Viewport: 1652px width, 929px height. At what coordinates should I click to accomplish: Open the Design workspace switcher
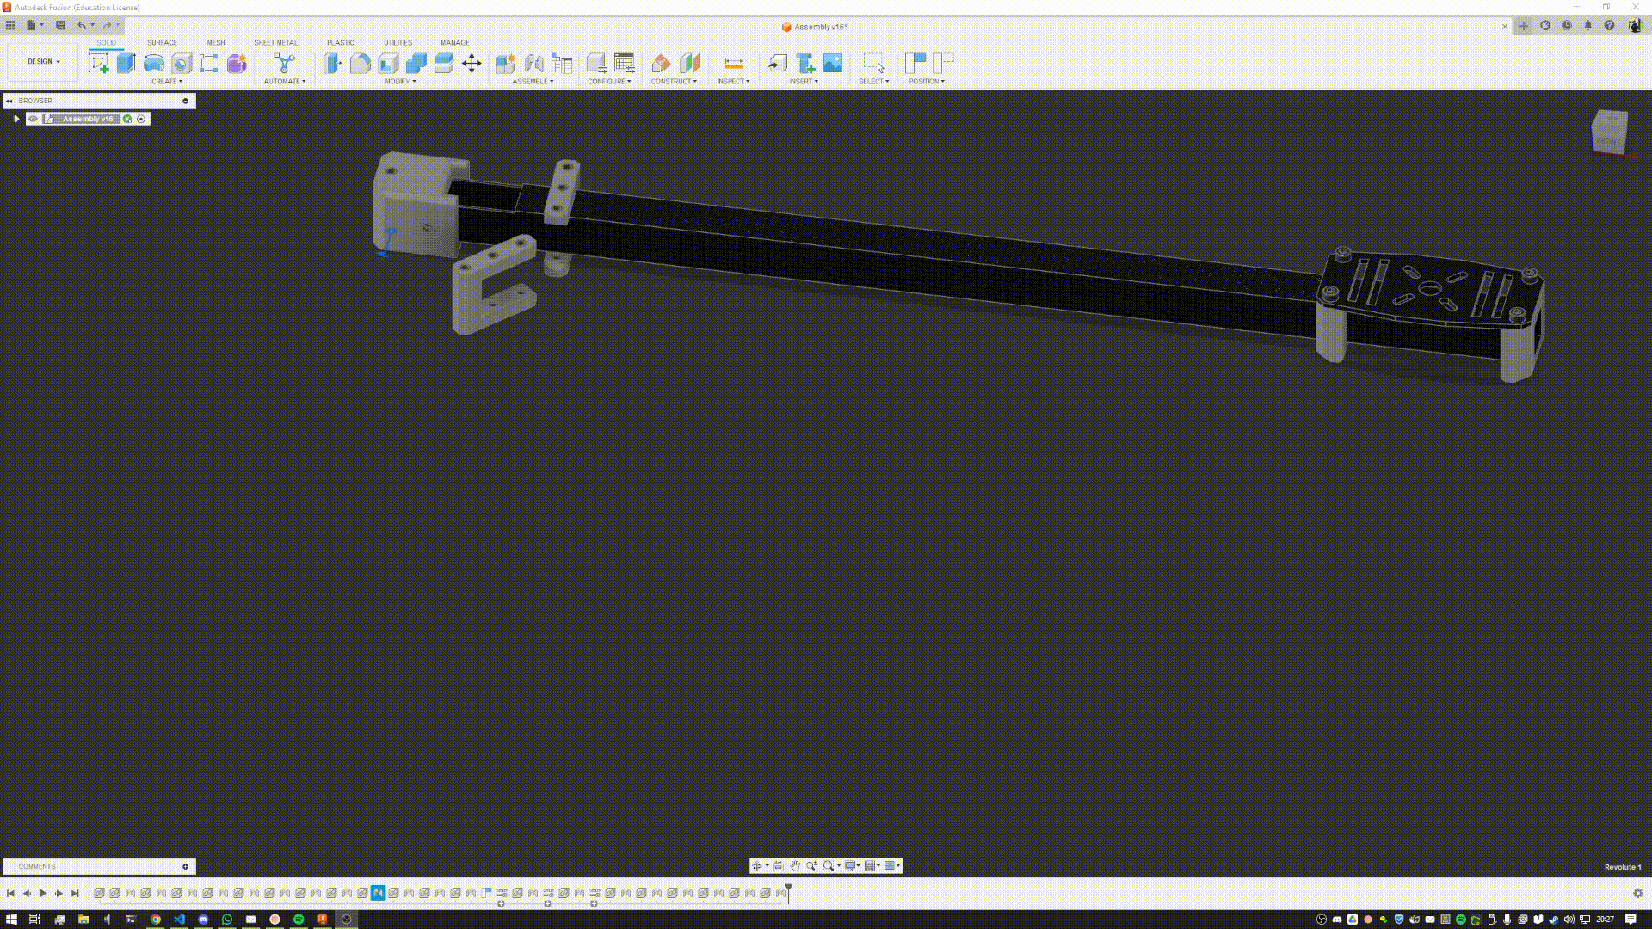[x=42, y=61]
